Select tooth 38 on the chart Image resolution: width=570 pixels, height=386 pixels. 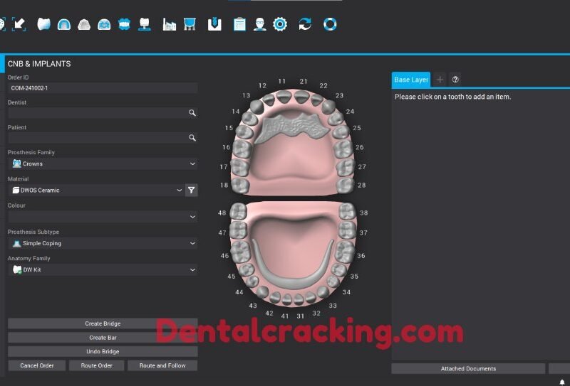click(x=347, y=211)
